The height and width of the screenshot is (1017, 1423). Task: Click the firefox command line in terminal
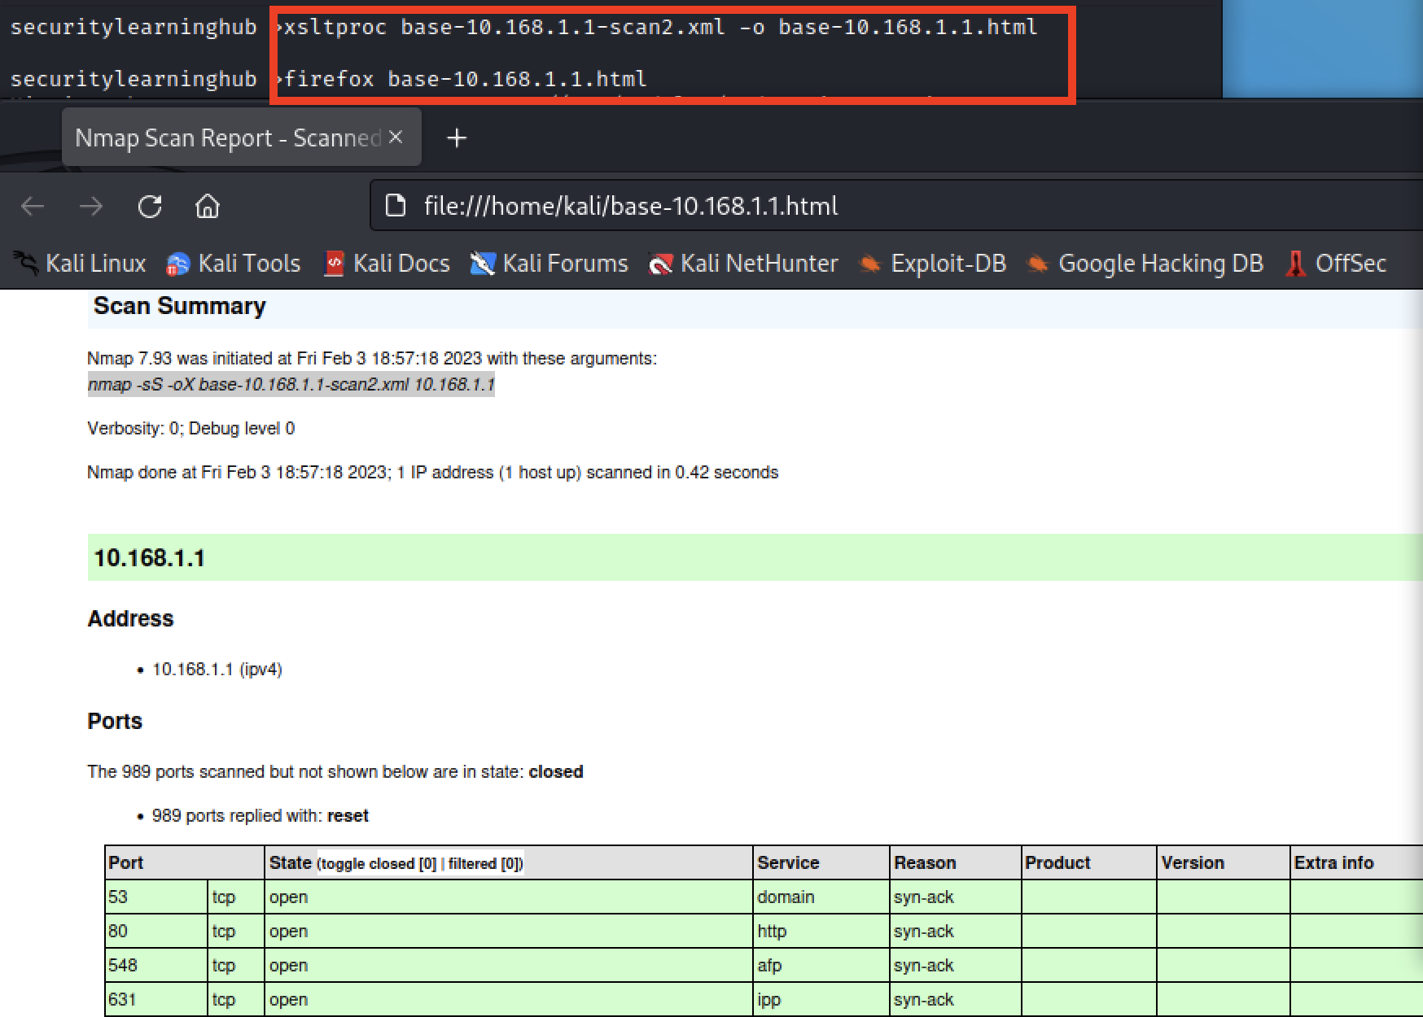click(x=465, y=79)
